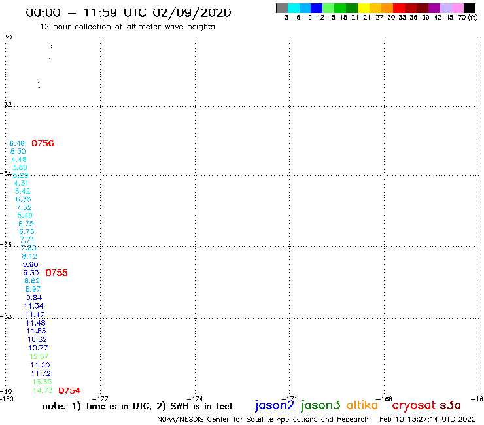Select the Feb 10 13:27:14 generation timestamp
484x425 pixels.
[428, 419]
